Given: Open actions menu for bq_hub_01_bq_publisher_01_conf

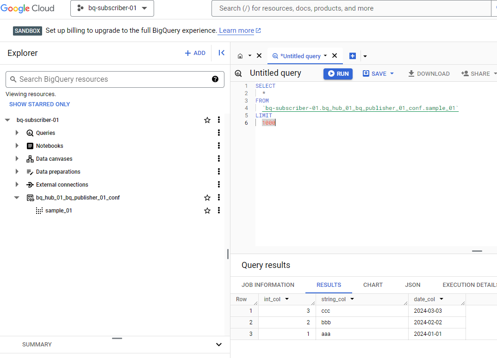Looking at the screenshot, I should click(x=219, y=198).
